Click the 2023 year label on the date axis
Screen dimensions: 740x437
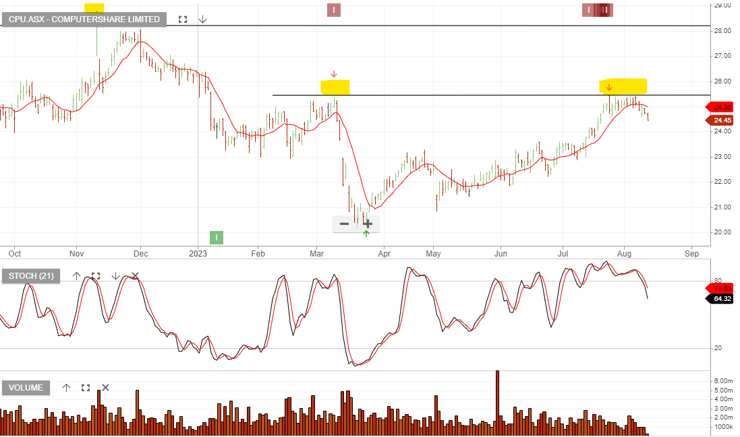coord(198,254)
